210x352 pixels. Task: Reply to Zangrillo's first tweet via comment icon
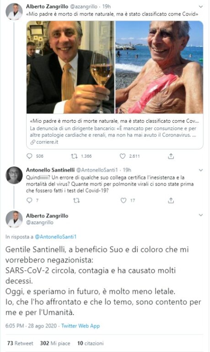(29, 156)
